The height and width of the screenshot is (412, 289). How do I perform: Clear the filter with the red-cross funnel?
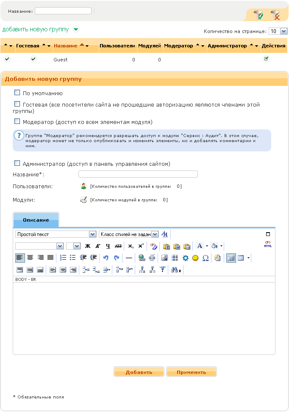(x=275, y=15)
